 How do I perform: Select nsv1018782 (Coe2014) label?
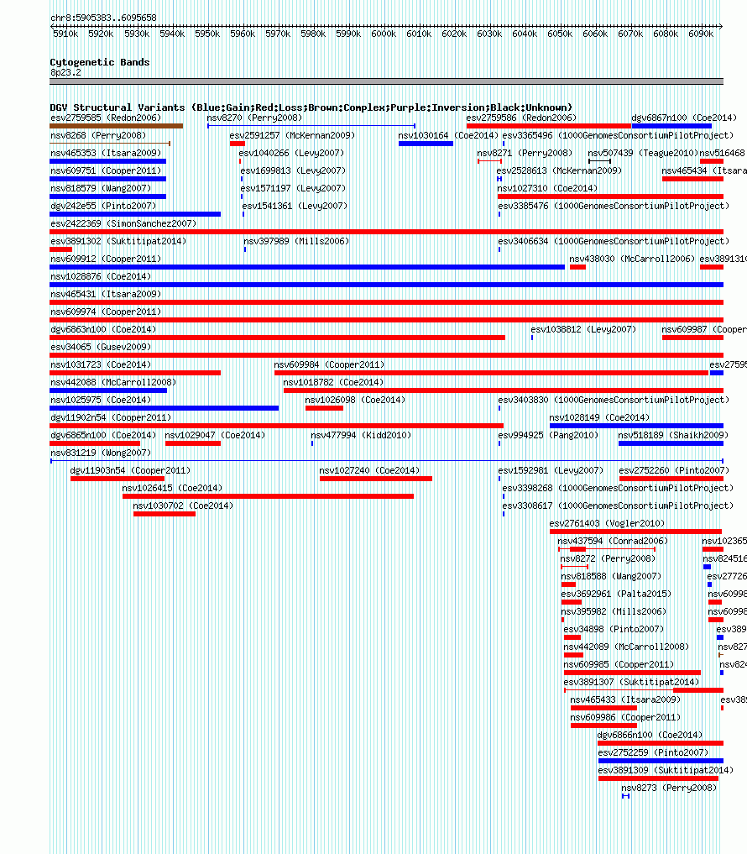tap(333, 382)
